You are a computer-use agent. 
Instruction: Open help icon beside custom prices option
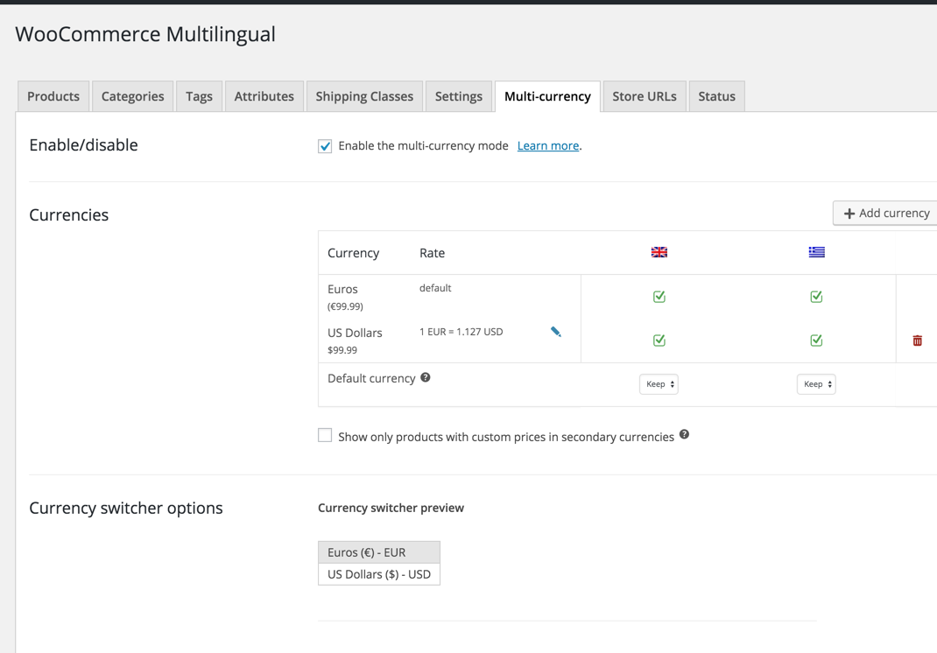click(684, 434)
